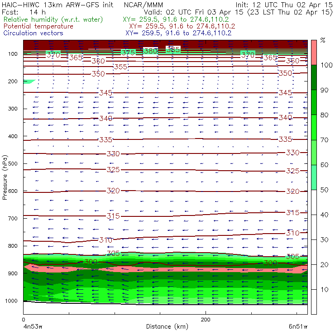Click the '385' isentrope contour label
Viewport: 335px width, 335px height.
[173, 49]
